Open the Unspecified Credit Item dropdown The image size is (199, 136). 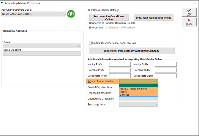pos(139,99)
